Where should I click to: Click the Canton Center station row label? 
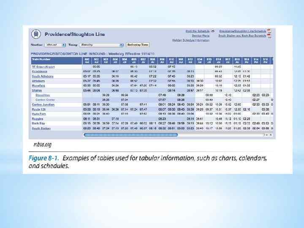point(45,100)
